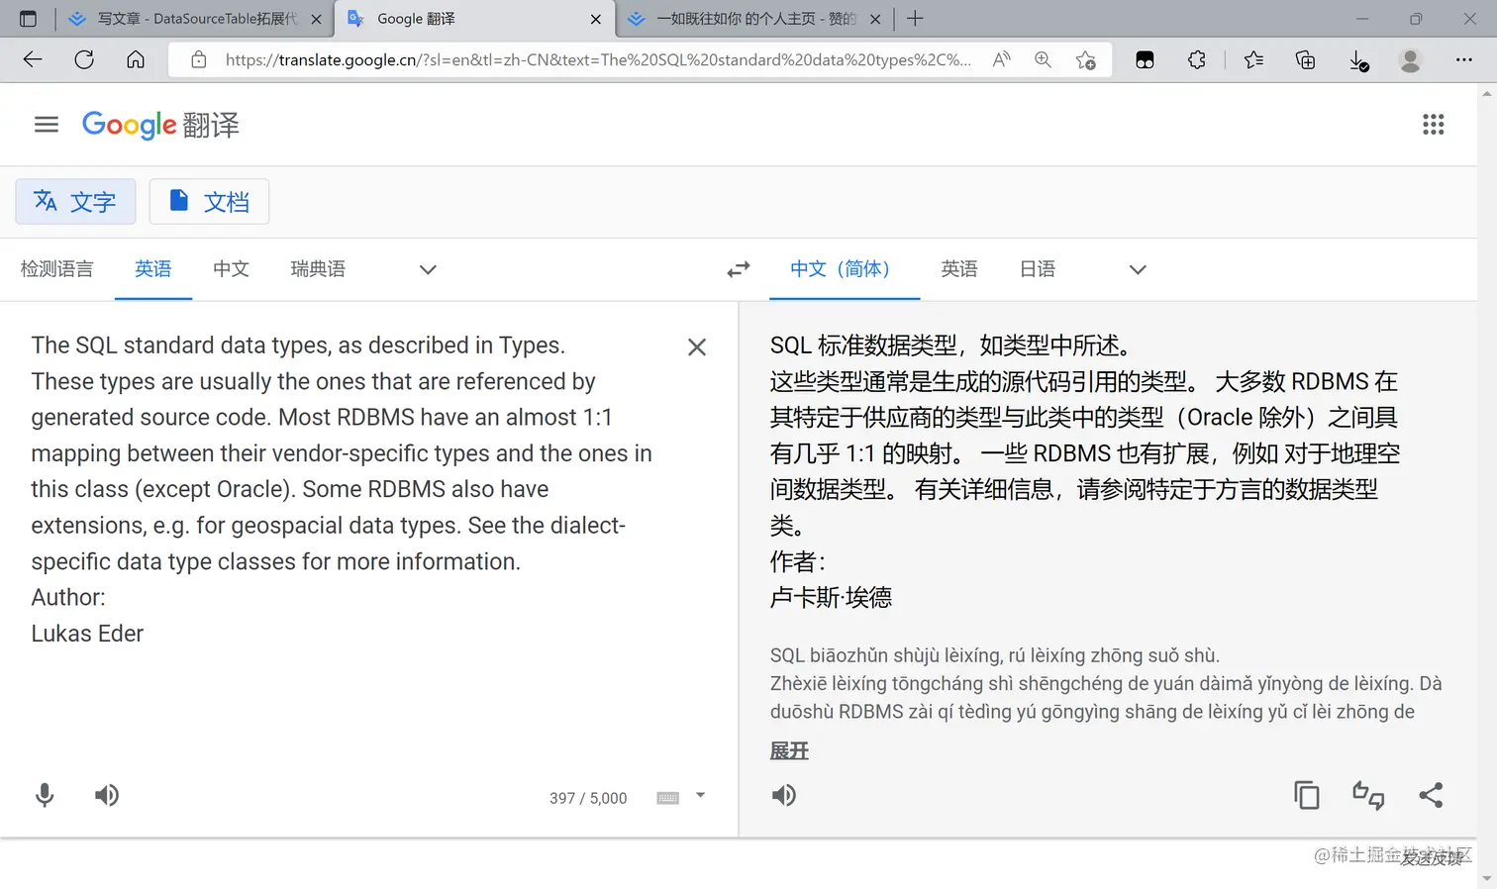Image resolution: width=1497 pixels, height=889 pixels.
Task: Click into the source text input area
Action: coord(343,489)
